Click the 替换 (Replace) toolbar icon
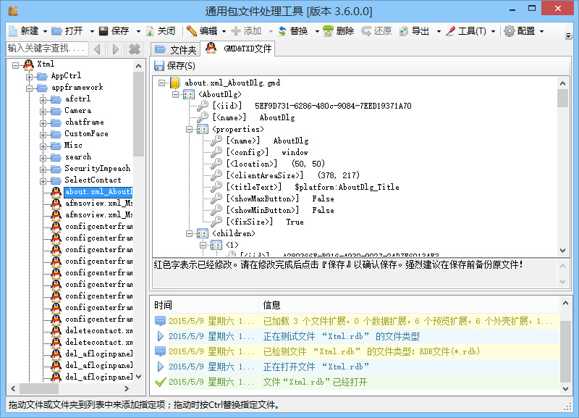The height and width of the screenshot is (418, 579). click(282, 31)
